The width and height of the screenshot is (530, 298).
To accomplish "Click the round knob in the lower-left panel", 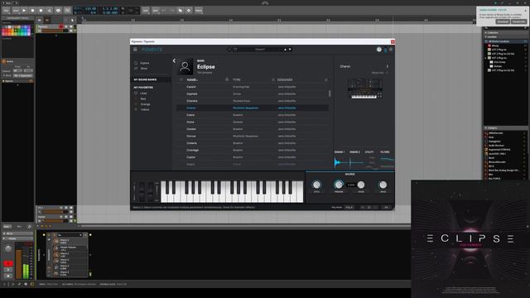I will 8,249.
